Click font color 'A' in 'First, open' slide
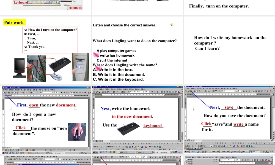The height and width of the screenshot is (165, 275). pos(89,92)
